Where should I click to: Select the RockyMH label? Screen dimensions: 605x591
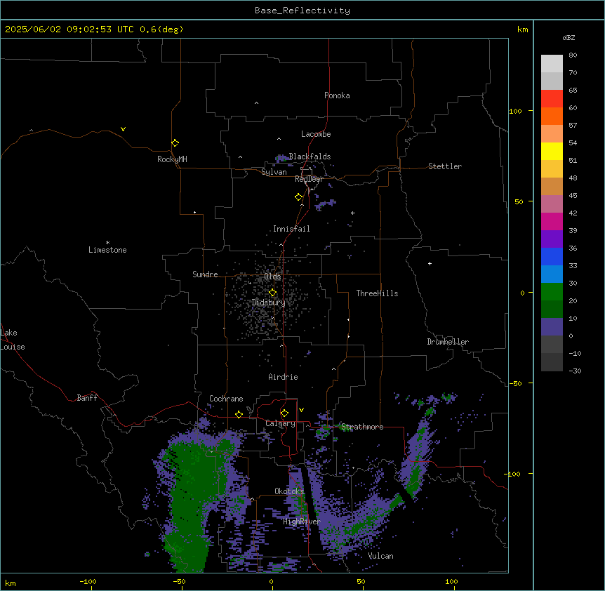[172, 159]
